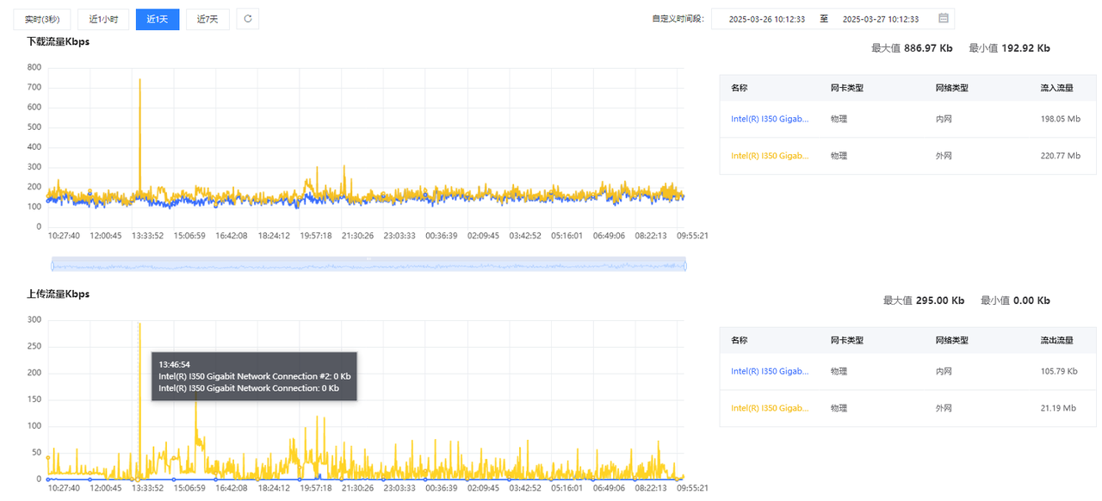1102x501 pixels.
Task: Click right handle of download chart zoom slider
Action: [x=685, y=266]
